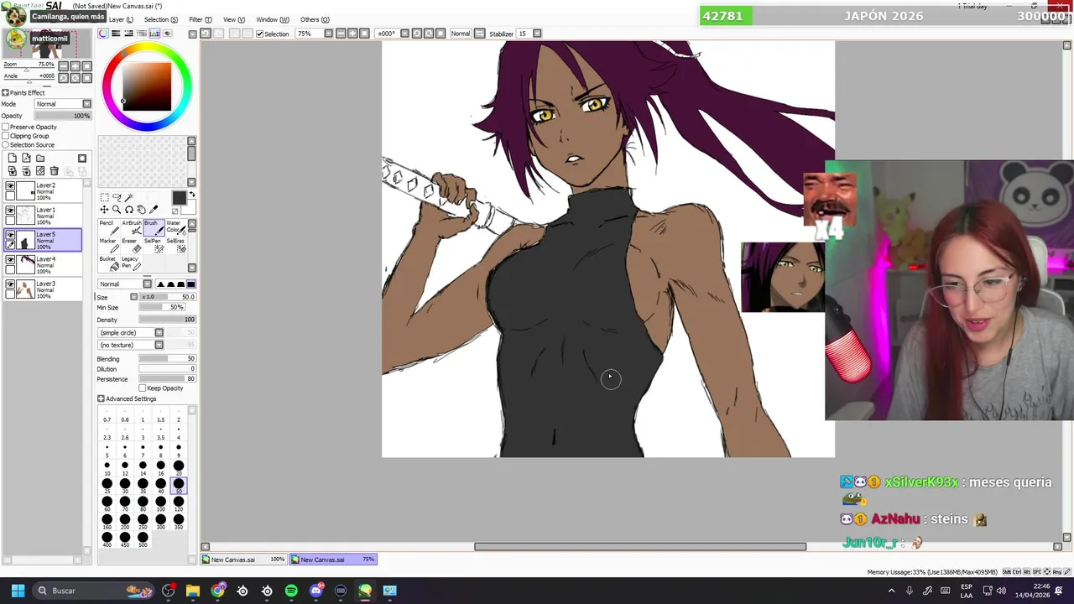This screenshot has width=1074, height=604.
Task: Create a new layer folder
Action: coord(40,158)
